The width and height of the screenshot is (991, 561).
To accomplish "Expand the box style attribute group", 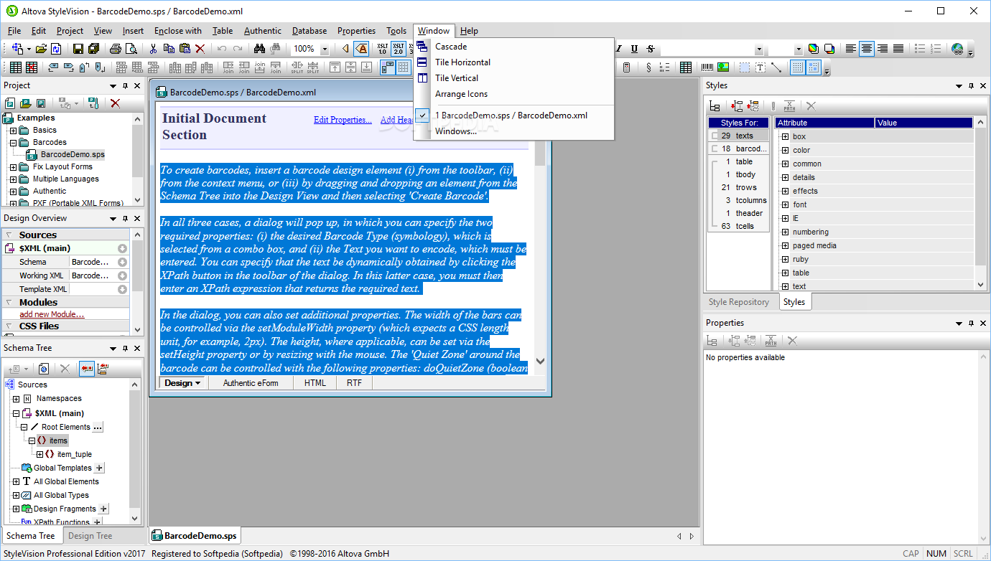I will click(785, 136).
